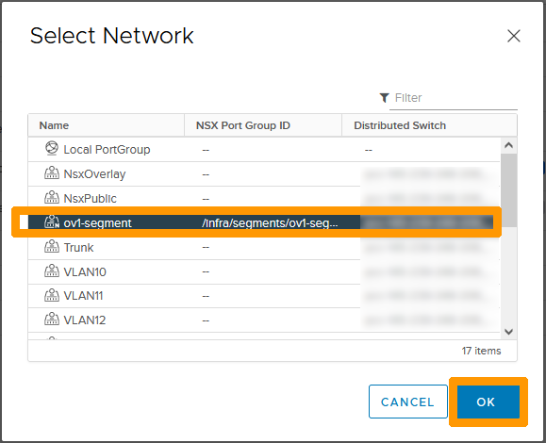This screenshot has height=443, width=546.
Task: Click the VLAN11 port group icon
Action: [x=52, y=295]
